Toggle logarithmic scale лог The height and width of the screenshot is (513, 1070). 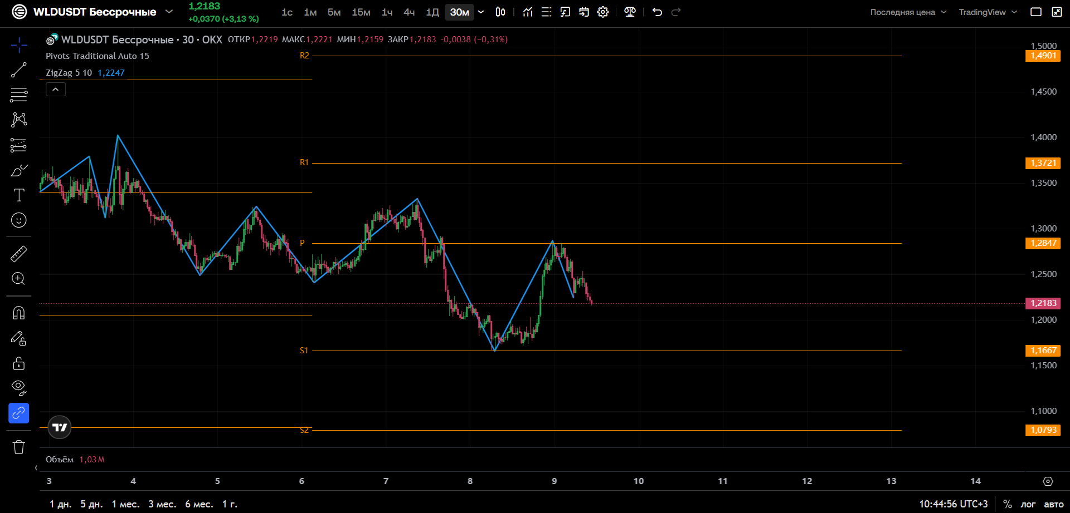[1028, 504]
